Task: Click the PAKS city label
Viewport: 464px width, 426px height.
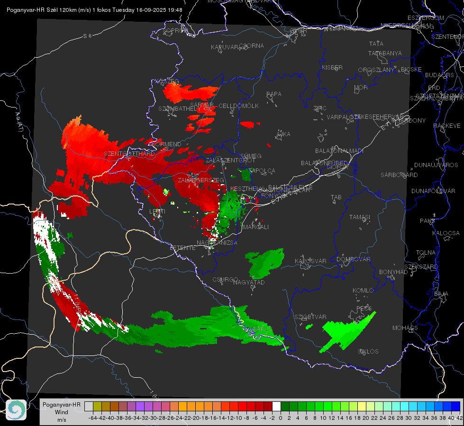Action: (428, 221)
